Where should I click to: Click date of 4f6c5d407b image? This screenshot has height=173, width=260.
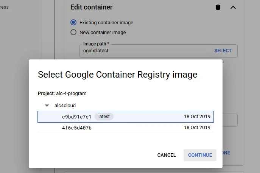click(197, 128)
